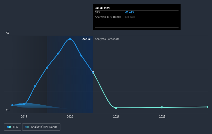
Task: Select the 2021 forecast data point
Action: coord(116,108)
